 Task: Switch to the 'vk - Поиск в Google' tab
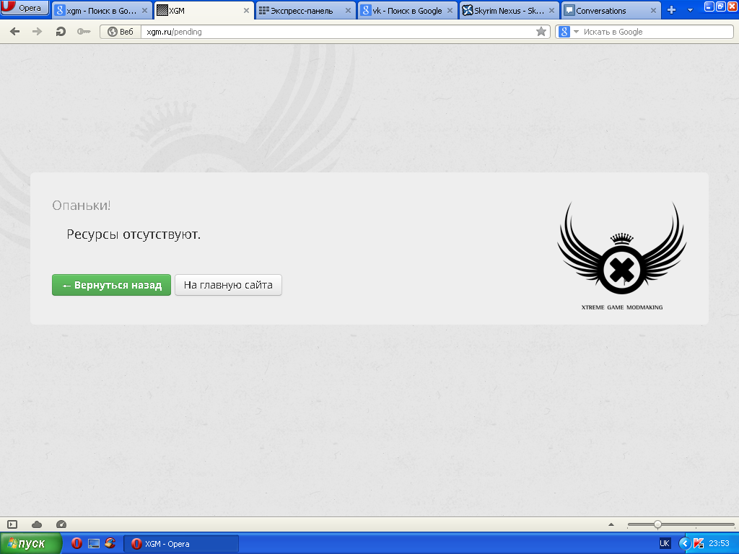click(x=407, y=10)
